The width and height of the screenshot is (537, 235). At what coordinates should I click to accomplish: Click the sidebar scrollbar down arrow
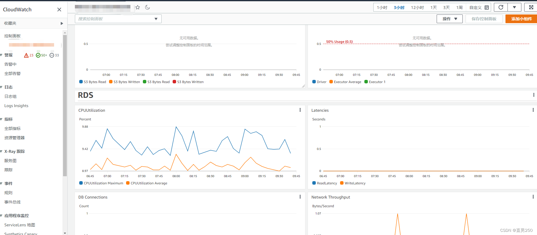65,233
